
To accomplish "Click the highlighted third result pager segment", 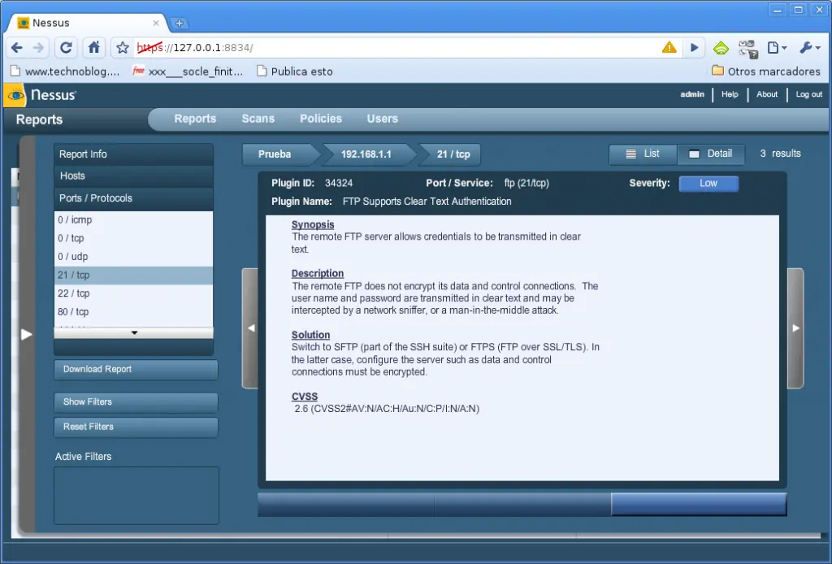I will (x=699, y=505).
